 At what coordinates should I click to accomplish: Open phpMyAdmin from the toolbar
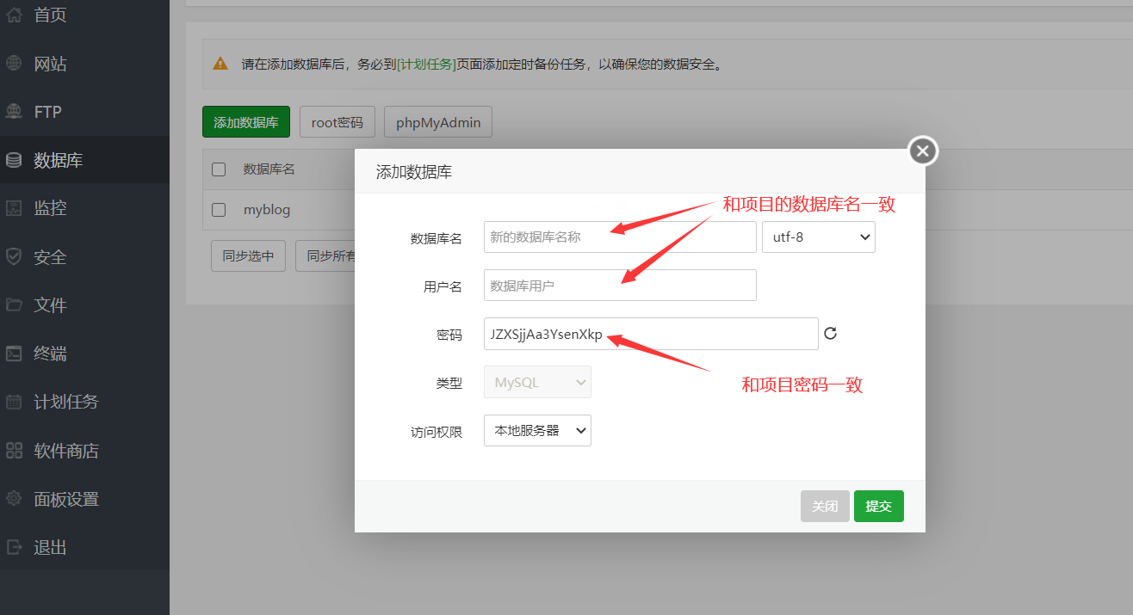(437, 121)
